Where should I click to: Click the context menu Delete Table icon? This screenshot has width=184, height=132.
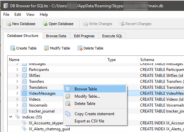(x=68, y=104)
